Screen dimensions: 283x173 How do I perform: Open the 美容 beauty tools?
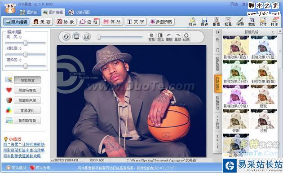point(42,22)
